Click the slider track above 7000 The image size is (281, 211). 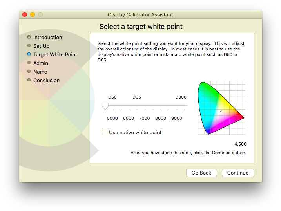[x=145, y=106]
